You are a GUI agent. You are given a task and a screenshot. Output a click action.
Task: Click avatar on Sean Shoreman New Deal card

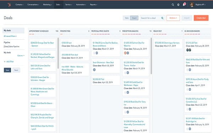(x=94, y=70)
